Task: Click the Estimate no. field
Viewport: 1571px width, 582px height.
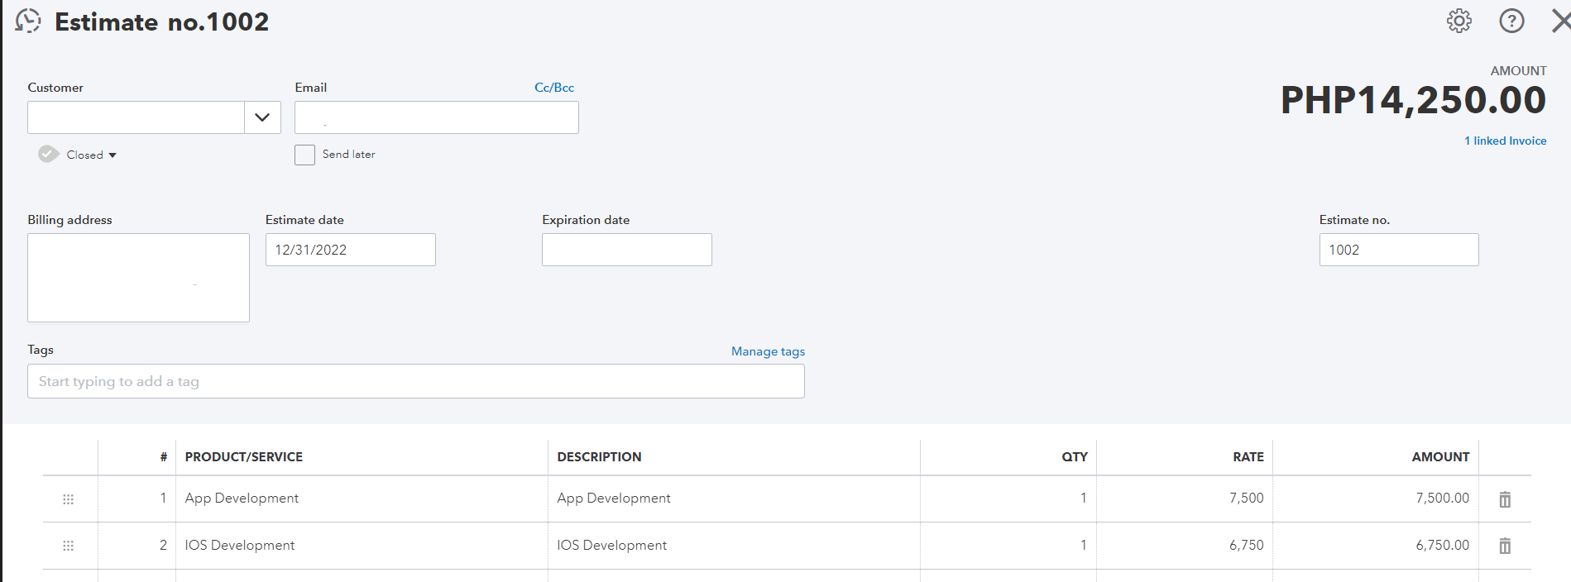Action: point(1398,250)
